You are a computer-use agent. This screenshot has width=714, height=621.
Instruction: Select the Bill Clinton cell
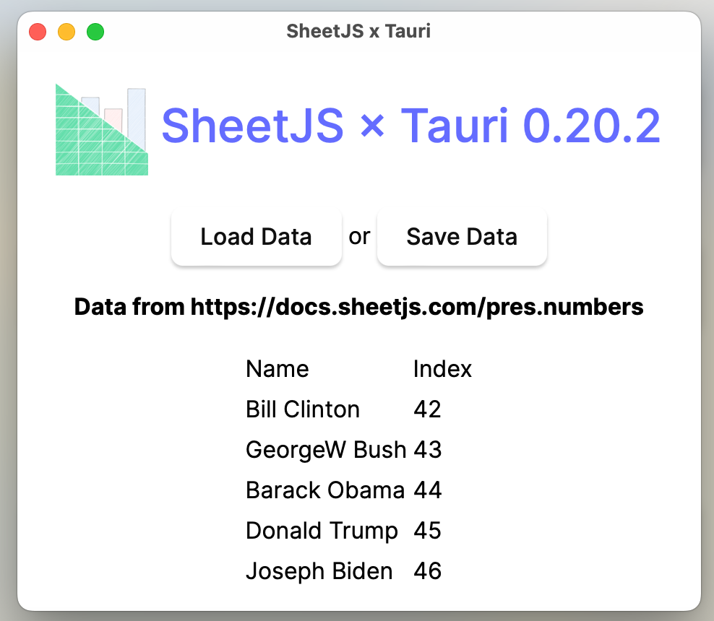click(x=303, y=409)
